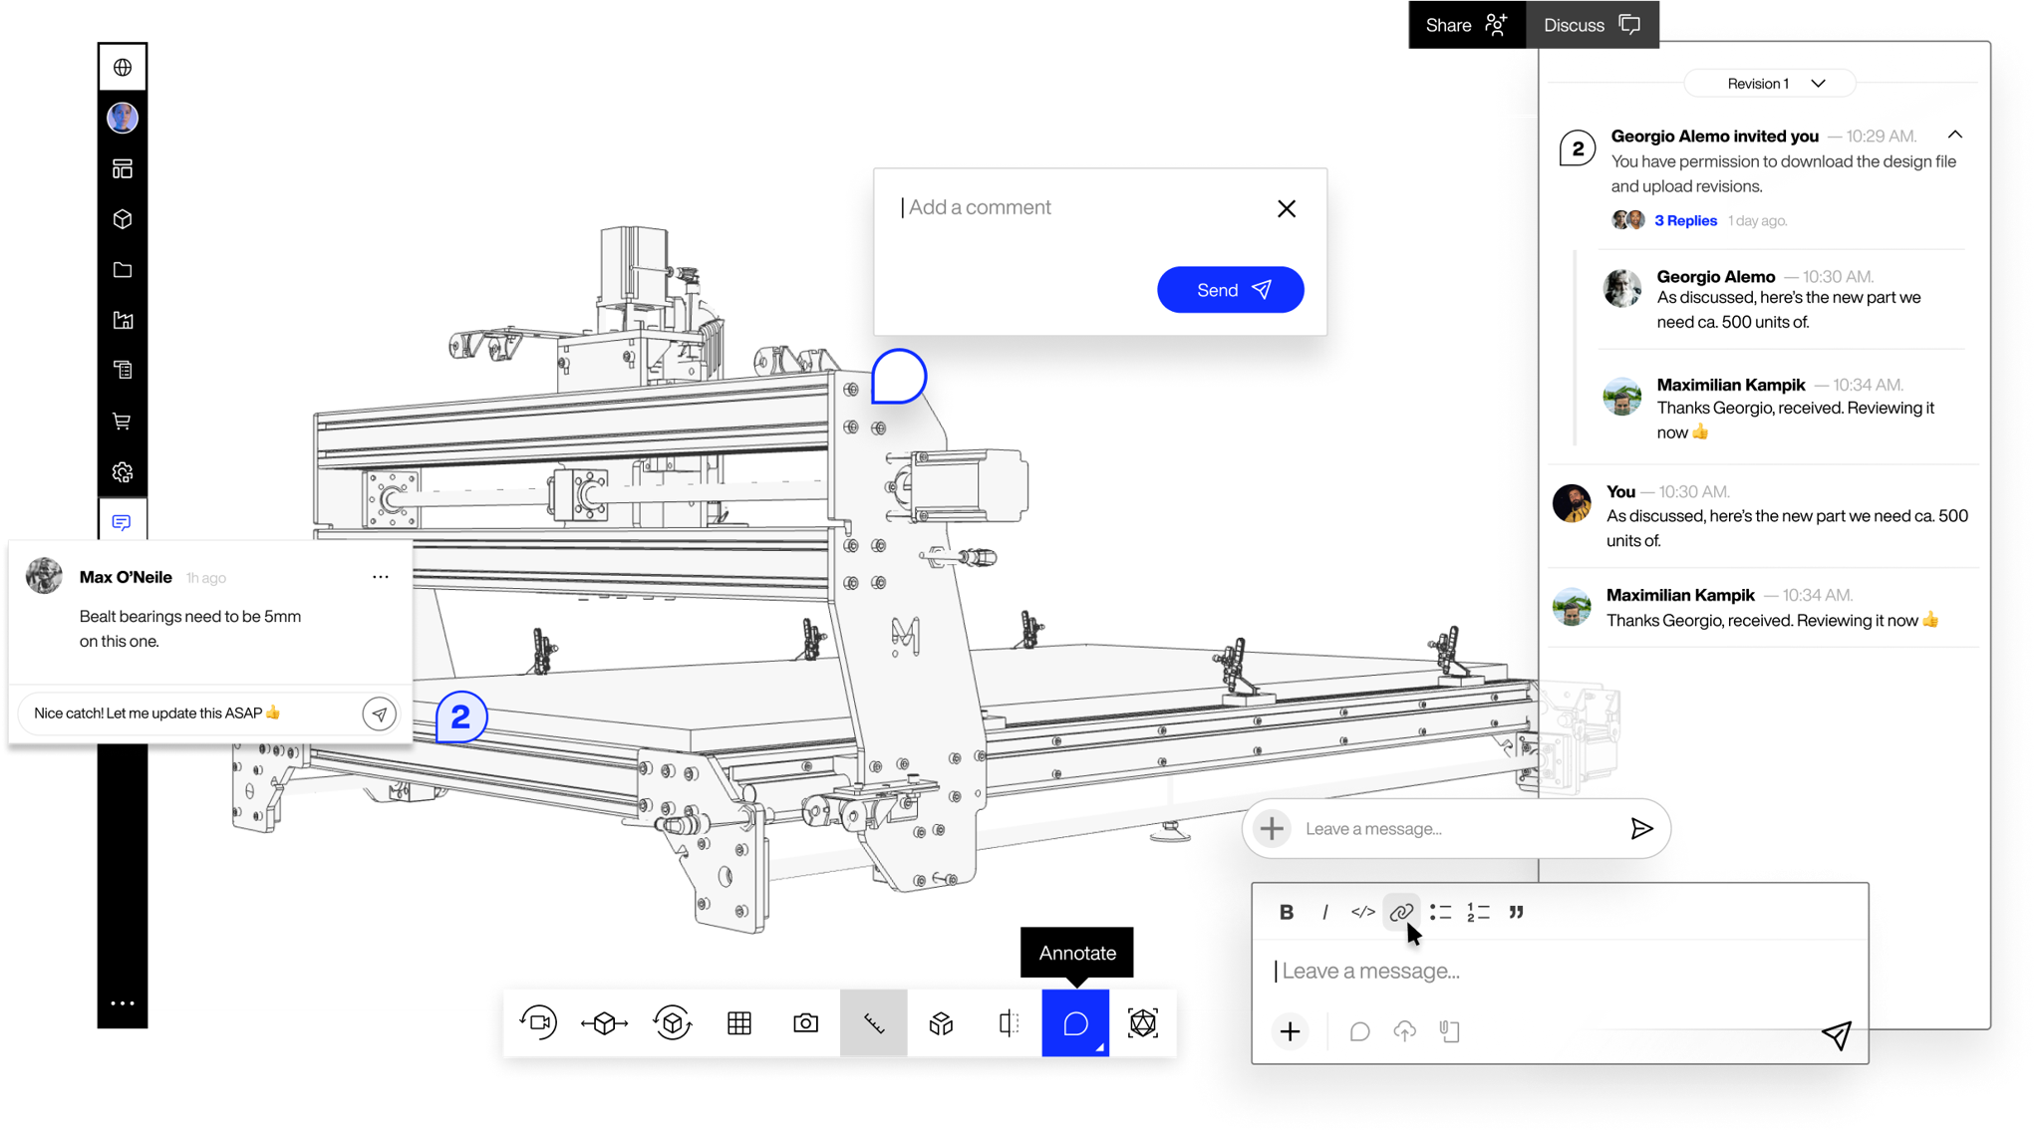Open settings gear in the sidebar
Image resolution: width=2041 pixels, height=1140 pixels.
123,472
